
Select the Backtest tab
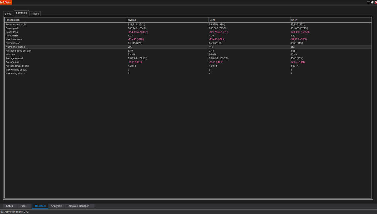40,206
